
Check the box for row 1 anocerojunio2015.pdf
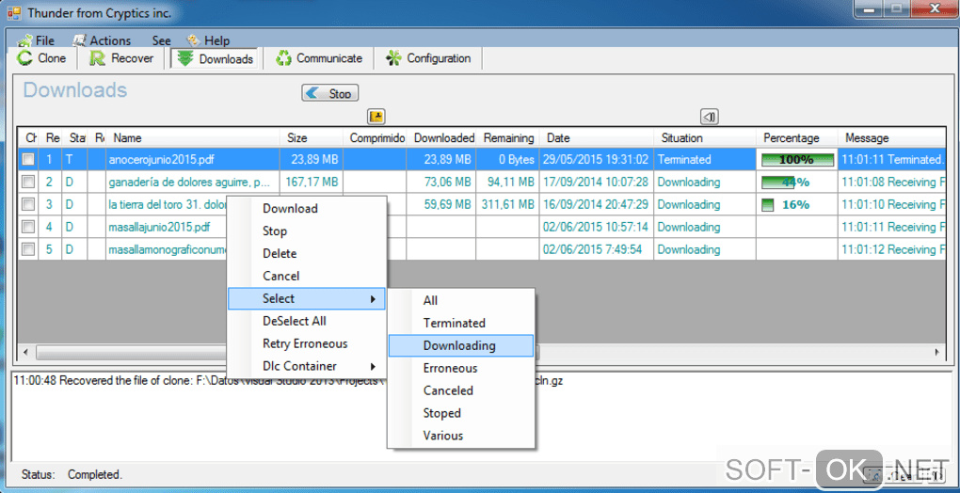coord(28,160)
